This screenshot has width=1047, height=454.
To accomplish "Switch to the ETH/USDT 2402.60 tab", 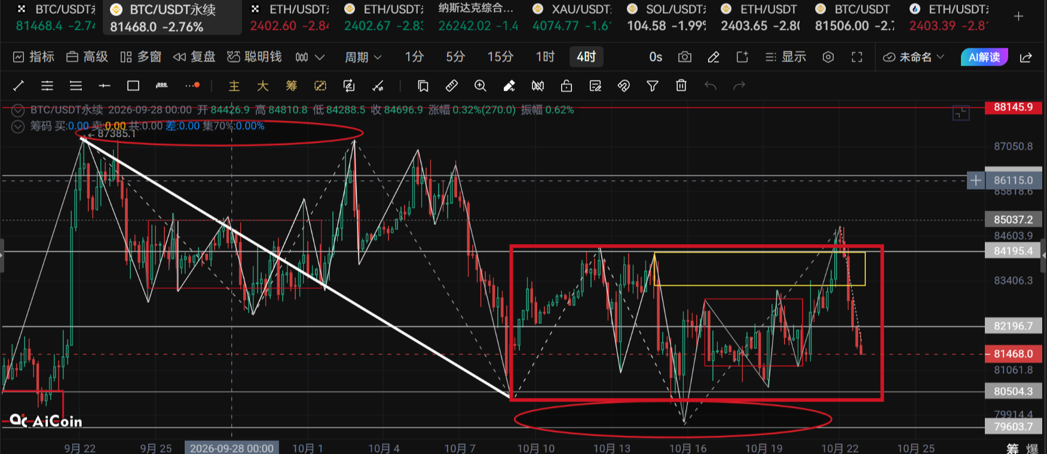I will (x=290, y=17).
